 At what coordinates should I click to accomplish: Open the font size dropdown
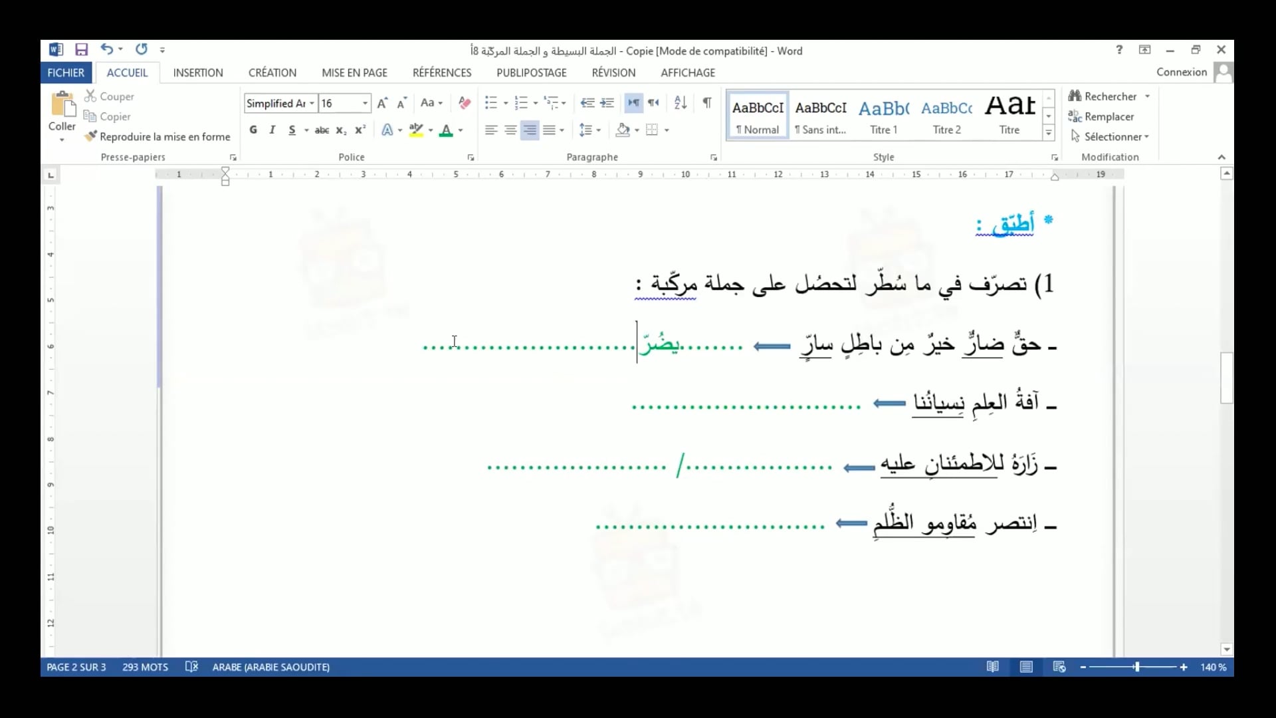click(365, 103)
